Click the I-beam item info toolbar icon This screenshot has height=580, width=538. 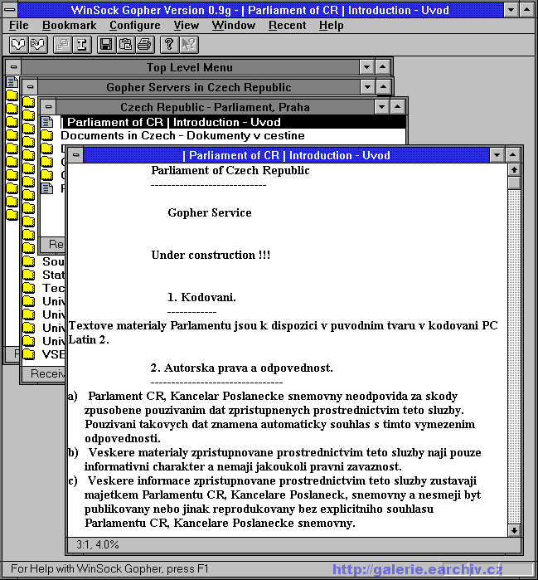pyautogui.click(x=82, y=45)
